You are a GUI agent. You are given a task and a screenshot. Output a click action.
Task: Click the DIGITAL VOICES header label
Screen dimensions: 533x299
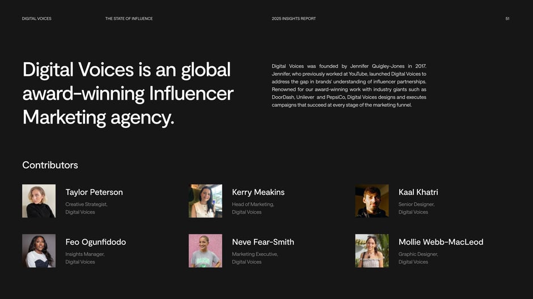[37, 19]
